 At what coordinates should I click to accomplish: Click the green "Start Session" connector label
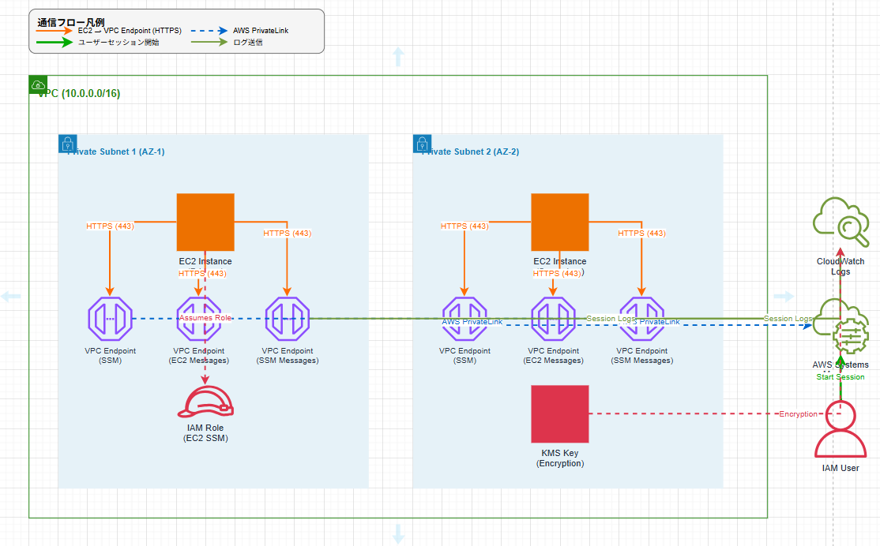coord(841,377)
